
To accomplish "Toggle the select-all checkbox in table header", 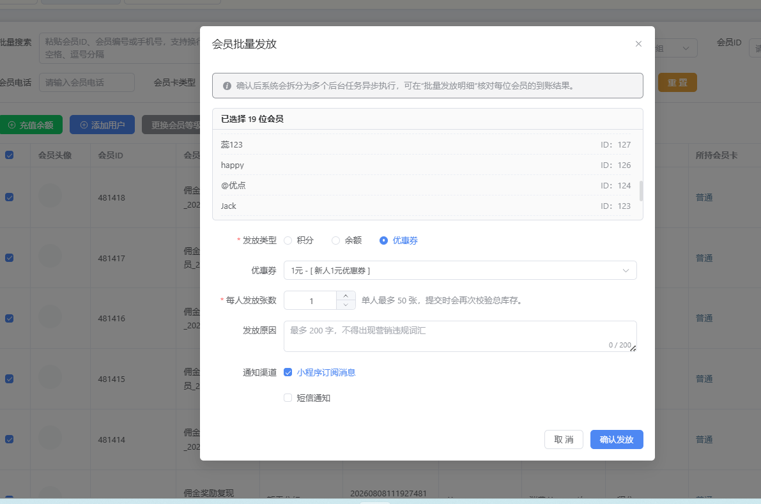I will click(9, 155).
